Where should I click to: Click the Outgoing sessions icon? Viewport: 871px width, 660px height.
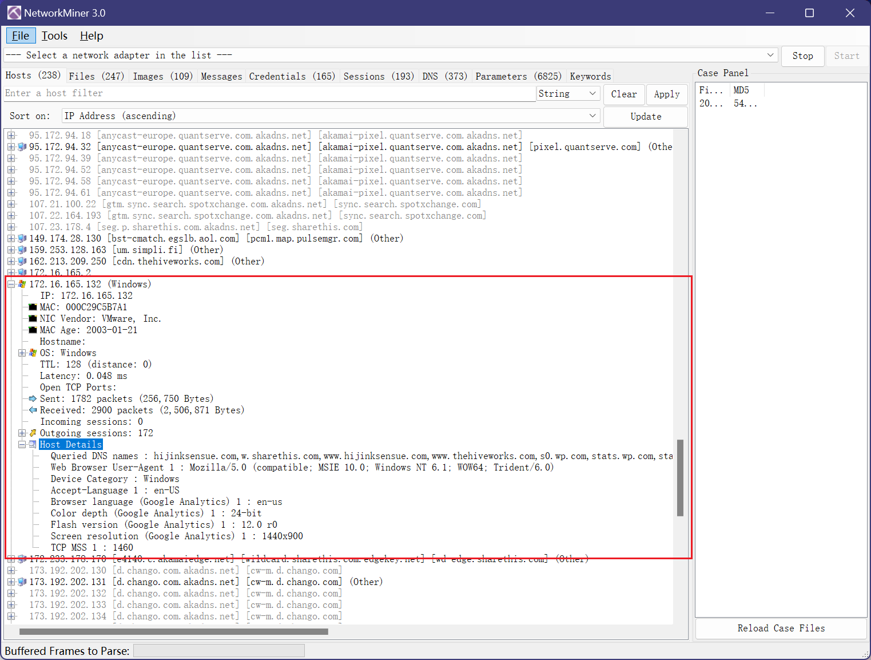(x=33, y=433)
